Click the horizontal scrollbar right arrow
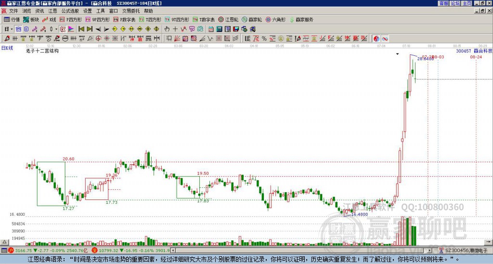Image resolution: width=493 pixels, height=264 pixels. coord(430,251)
